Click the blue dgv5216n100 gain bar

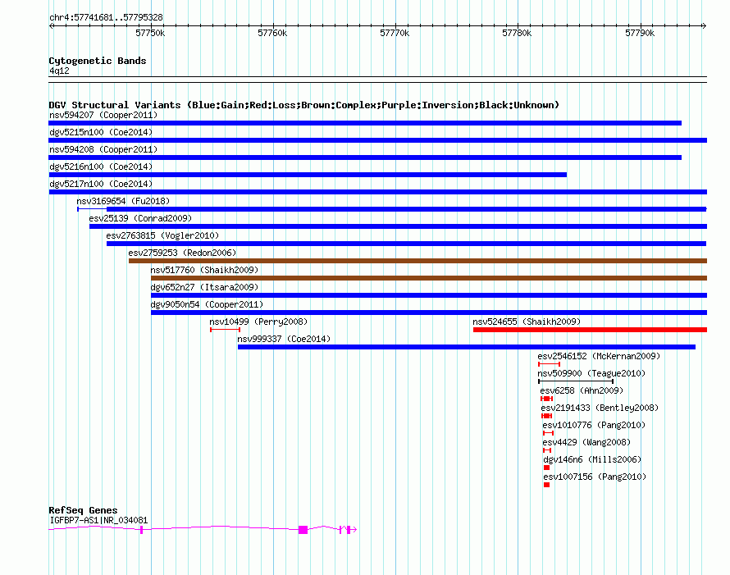(x=308, y=175)
